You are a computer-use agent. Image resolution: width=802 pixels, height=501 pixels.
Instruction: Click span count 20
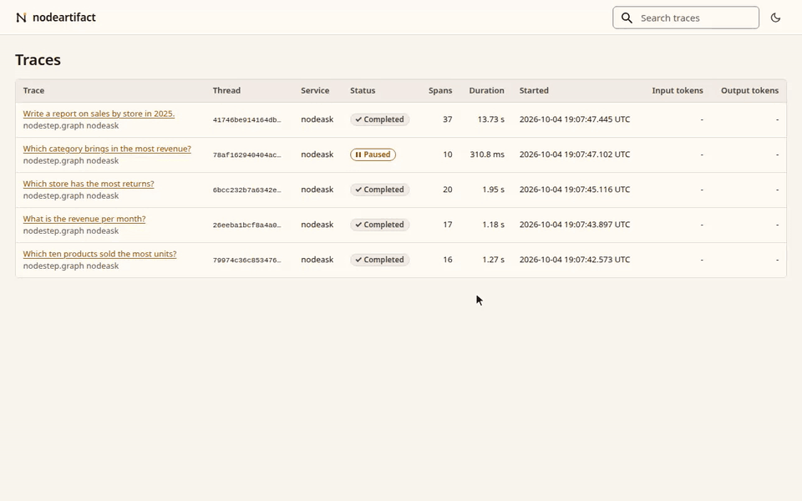point(448,190)
